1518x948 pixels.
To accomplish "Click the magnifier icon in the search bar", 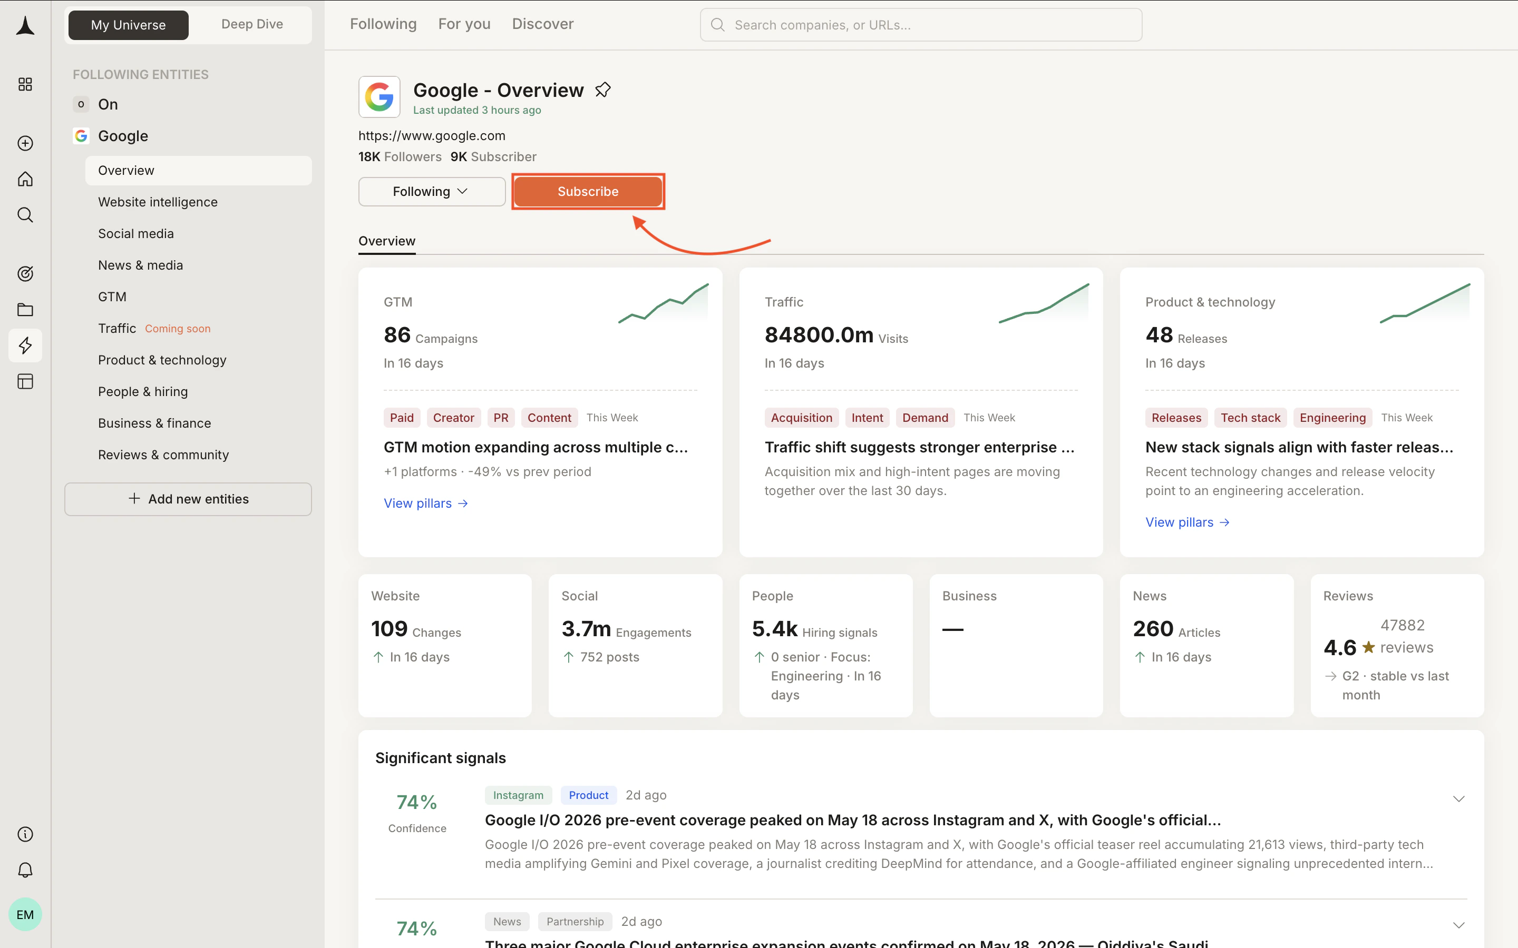I will 717,25.
